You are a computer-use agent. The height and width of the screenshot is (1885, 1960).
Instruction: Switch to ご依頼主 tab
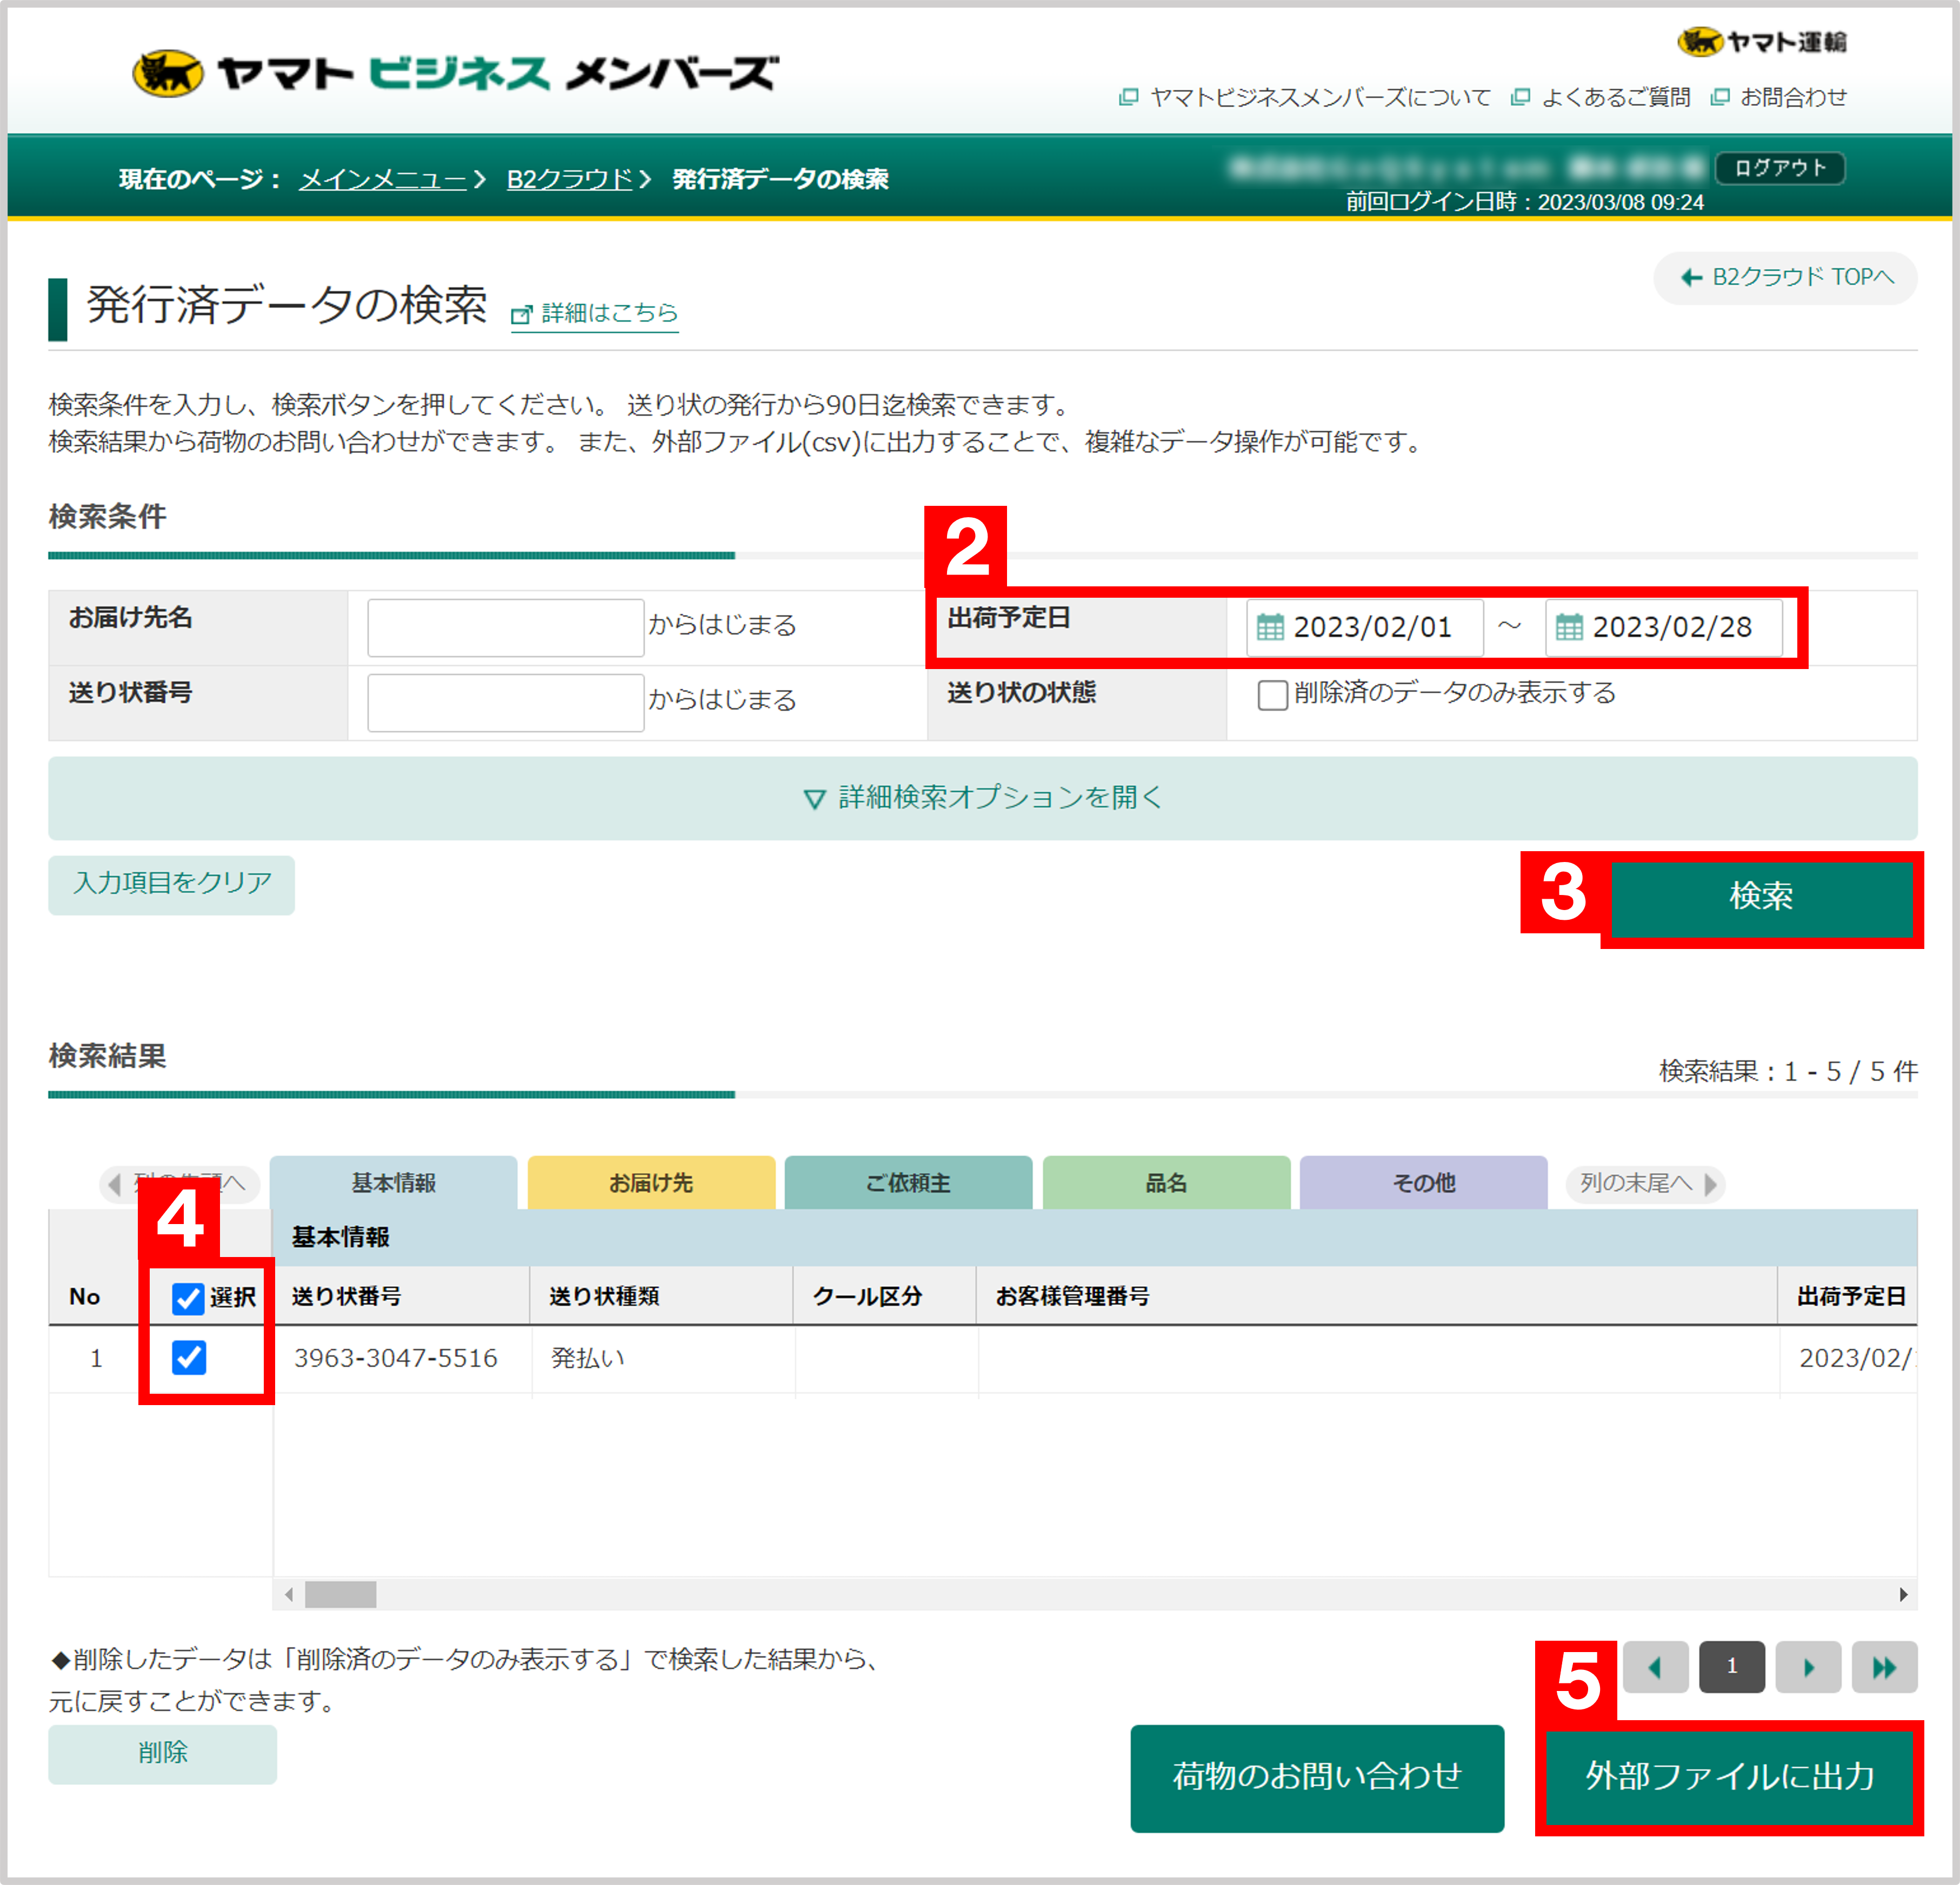coord(908,1183)
